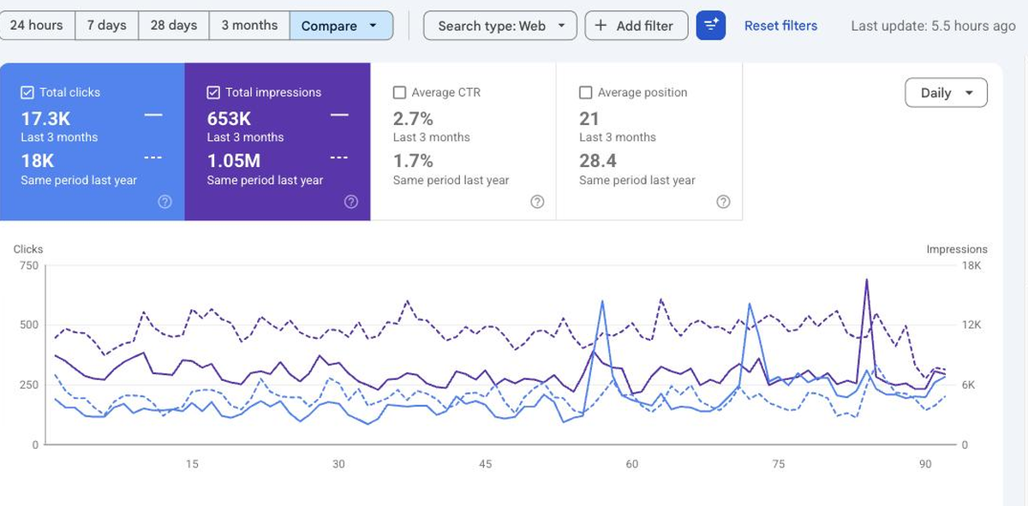Enable the Average position checkbox
1028x506 pixels.
tap(586, 92)
